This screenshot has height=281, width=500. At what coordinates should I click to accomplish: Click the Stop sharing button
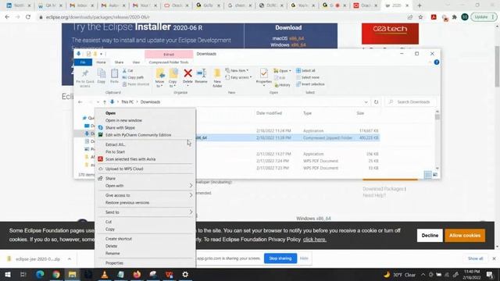click(280, 258)
